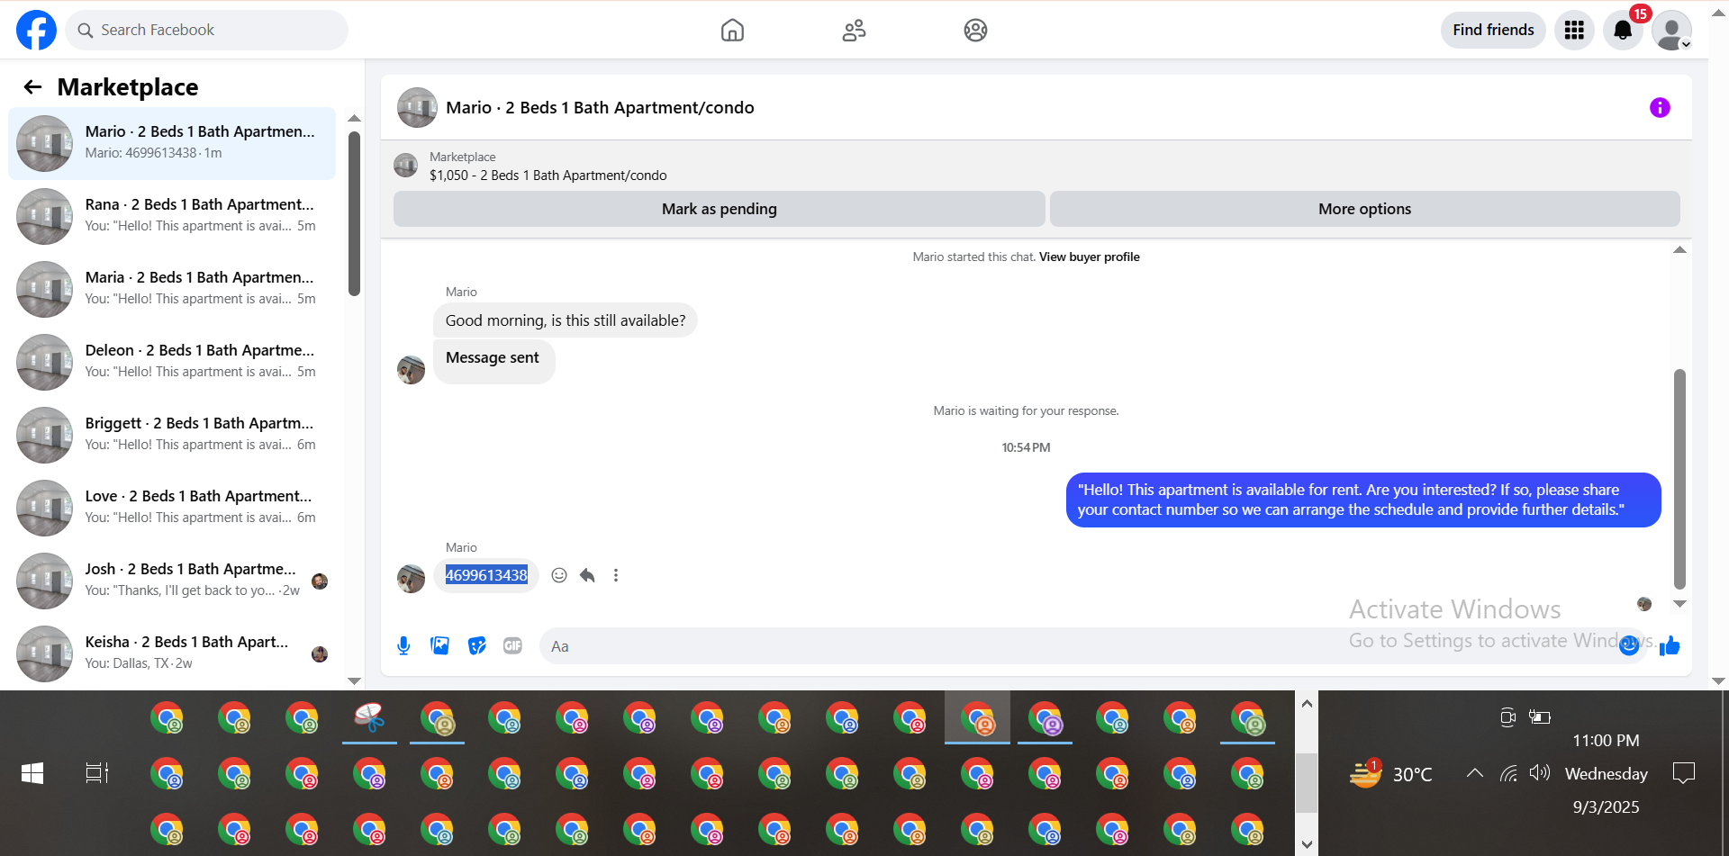The width and height of the screenshot is (1729, 856).
Task: Open the Facebook menu grid icon
Action: coord(1574,30)
